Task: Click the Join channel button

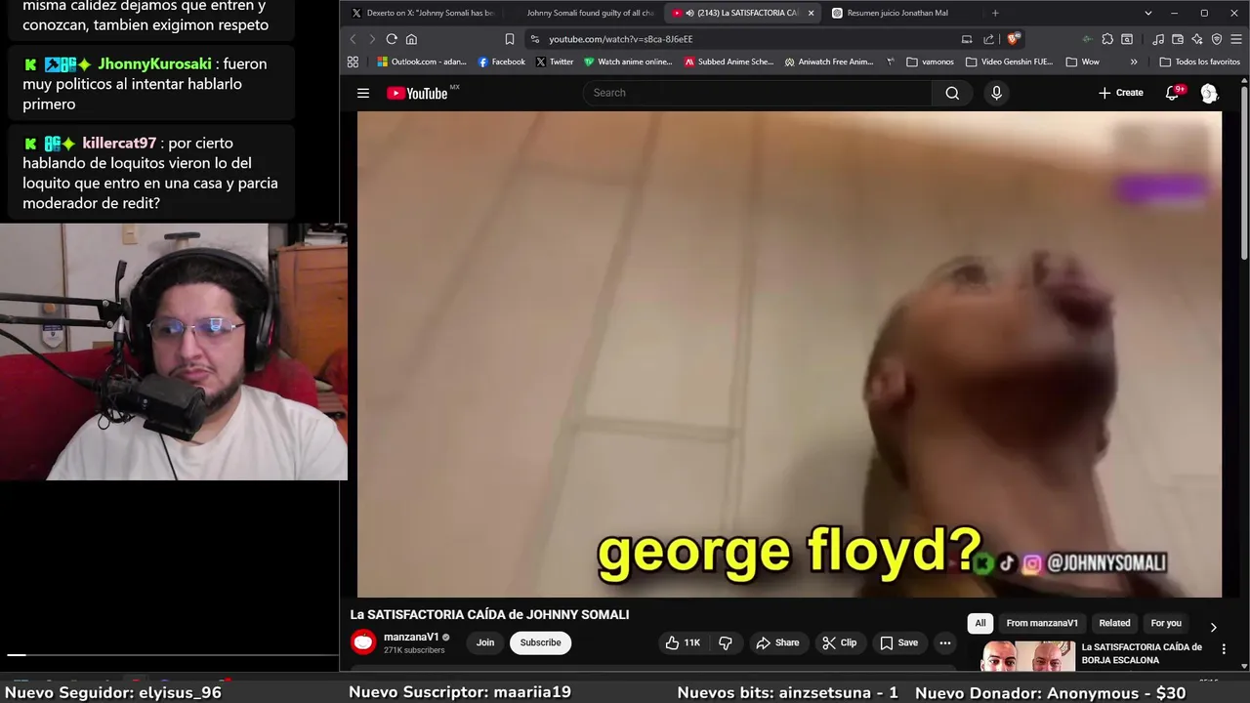Action: pyautogui.click(x=485, y=642)
